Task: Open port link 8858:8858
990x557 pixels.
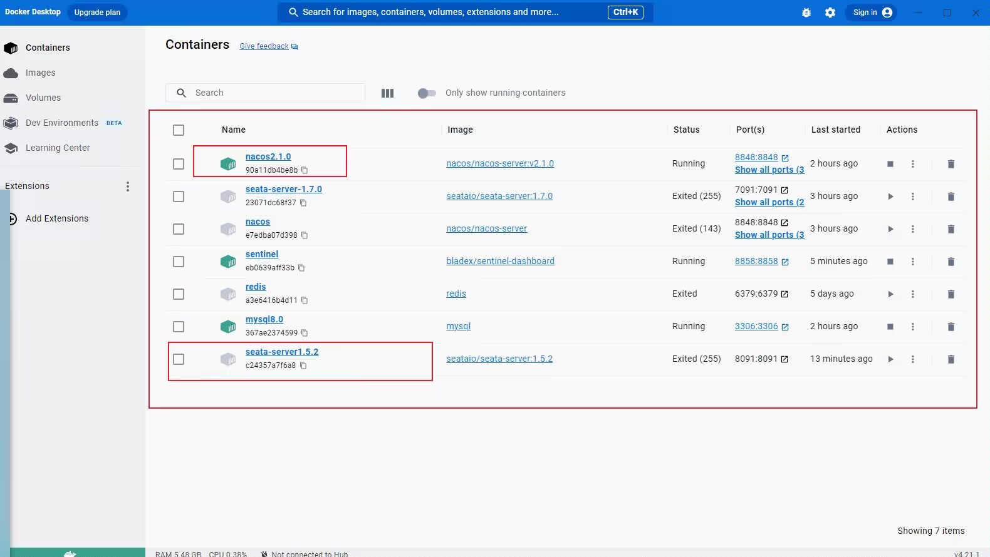Action: (756, 261)
